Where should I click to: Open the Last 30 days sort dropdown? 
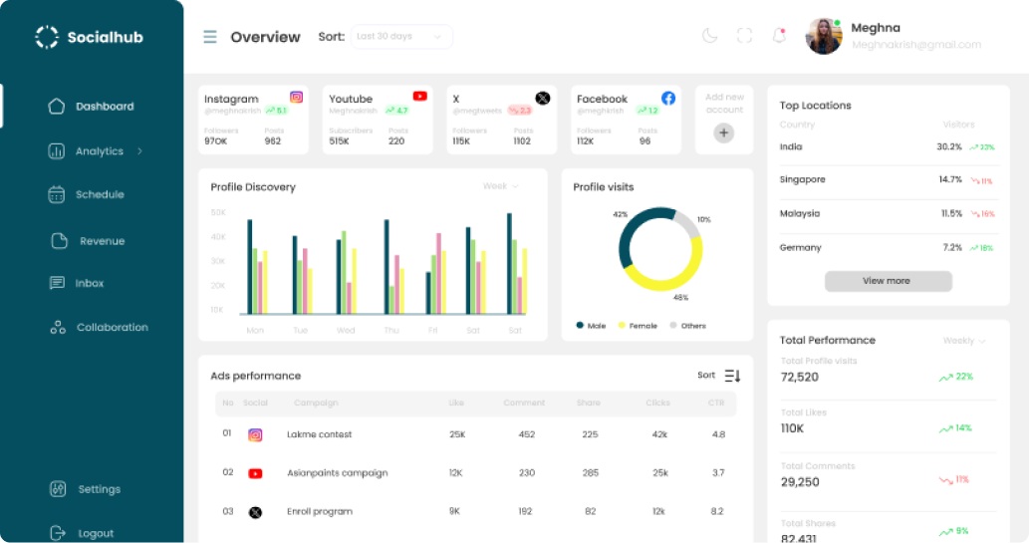399,37
